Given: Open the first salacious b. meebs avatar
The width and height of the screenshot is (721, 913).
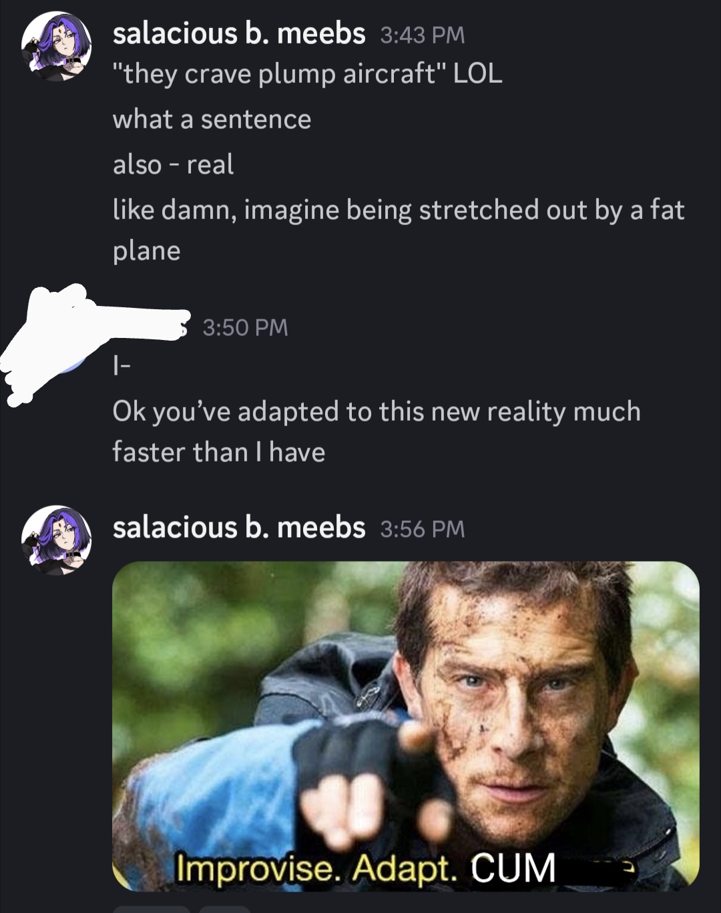Looking at the screenshot, I should tap(57, 46).
